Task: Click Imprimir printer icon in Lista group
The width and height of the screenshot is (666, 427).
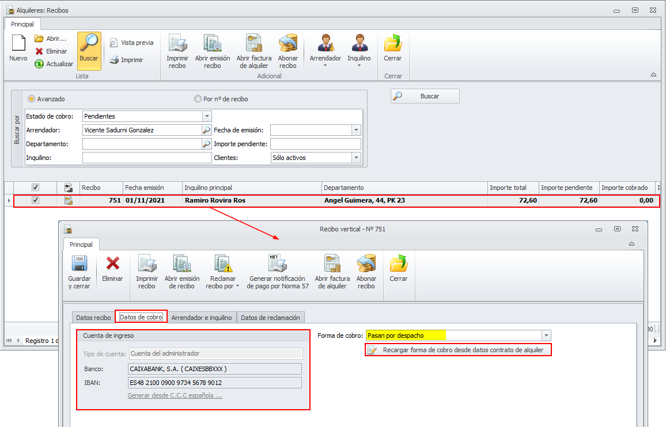Action: point(114,60)
